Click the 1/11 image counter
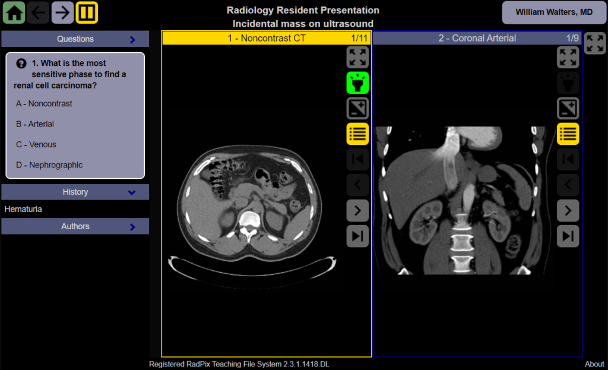Screen dimensions: 608x370 359,38
